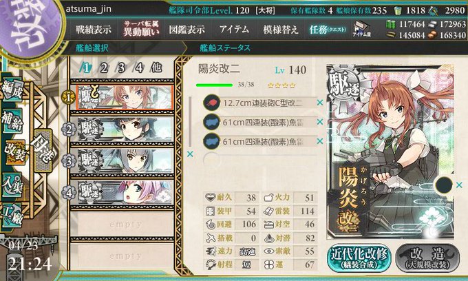Return to 母港 home port
Screen dimensions: 468x281
pos(43,149)
